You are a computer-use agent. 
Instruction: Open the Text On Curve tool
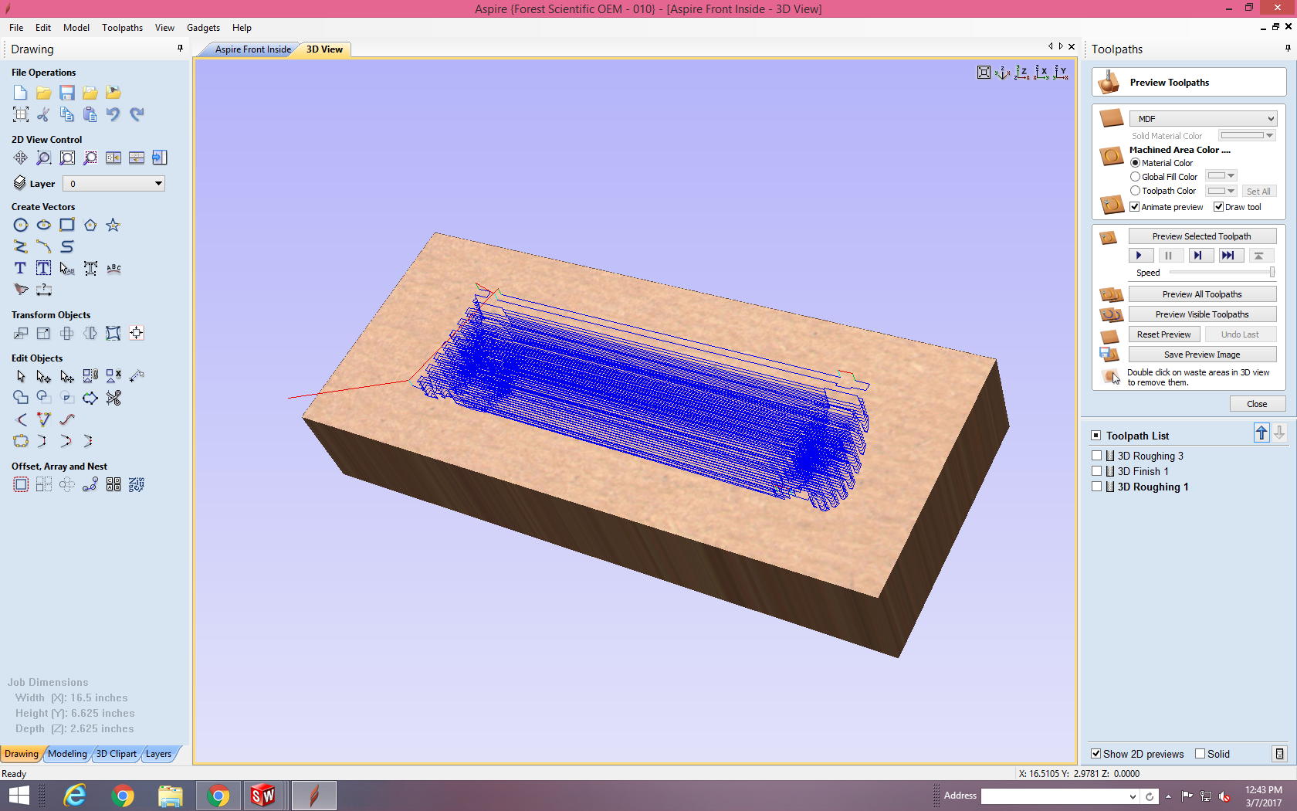(113, 268)
